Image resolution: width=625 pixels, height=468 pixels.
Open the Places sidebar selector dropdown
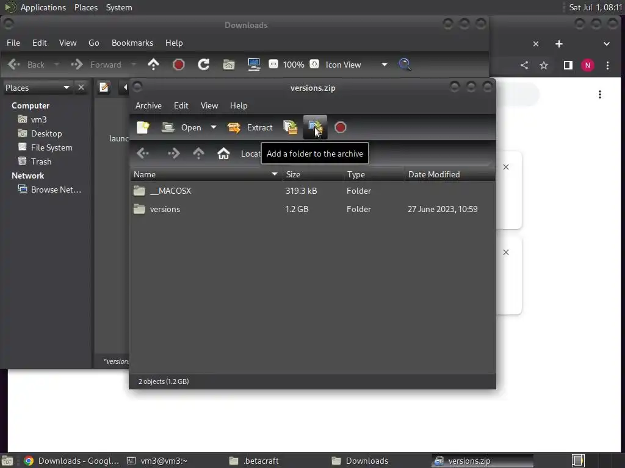37,88
